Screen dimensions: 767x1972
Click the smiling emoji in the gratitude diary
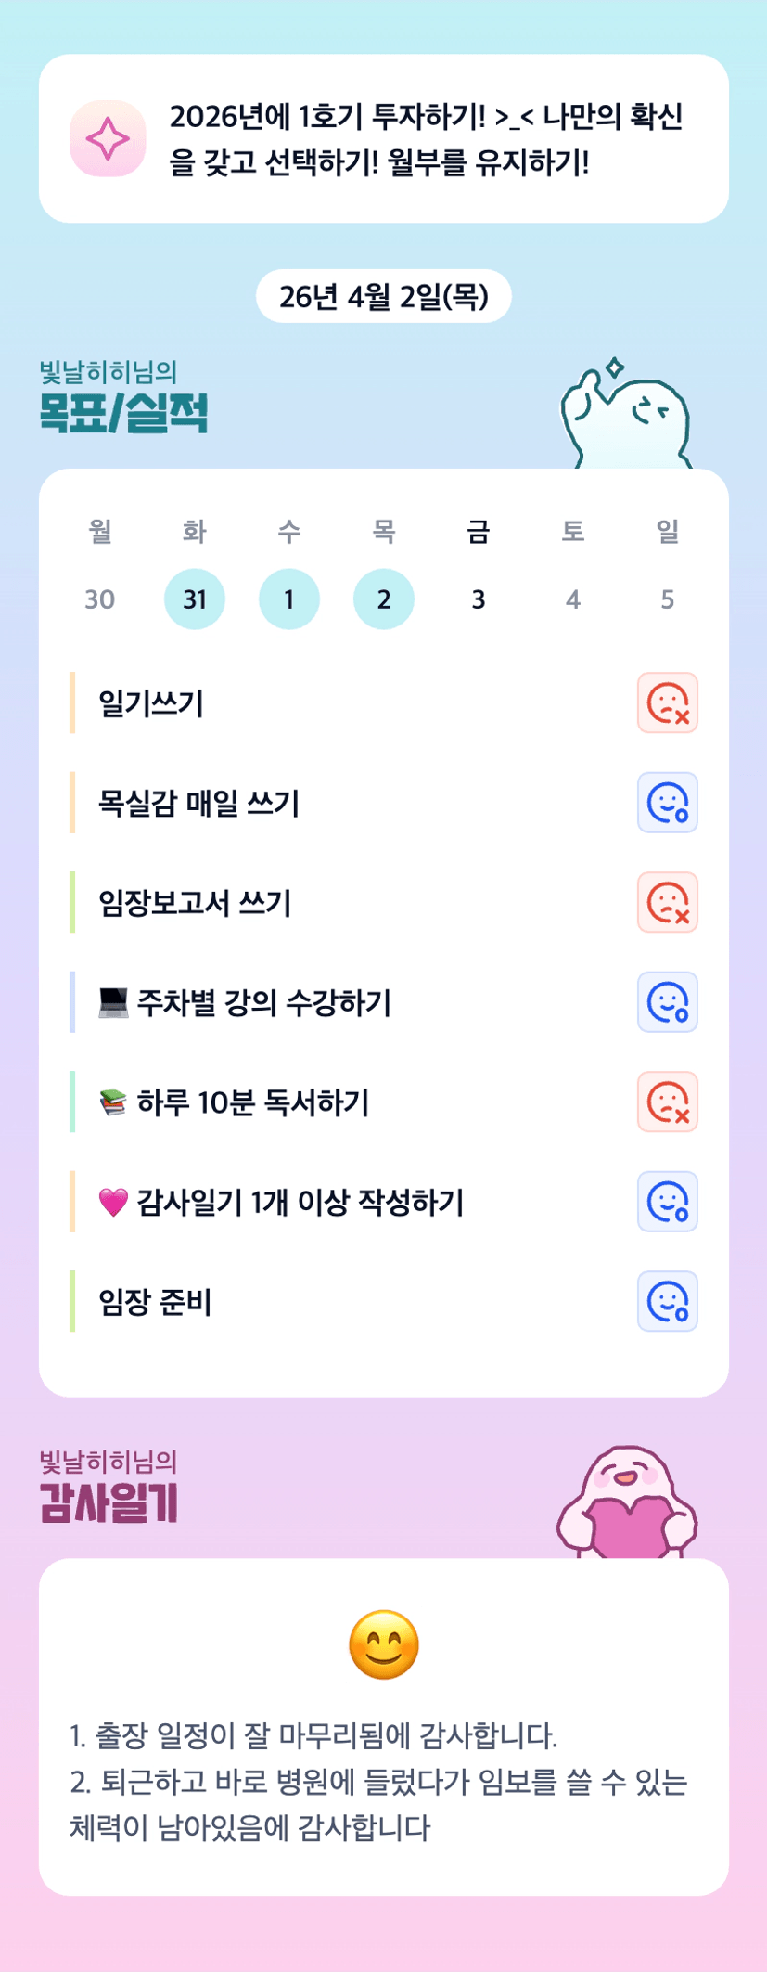(x=384, y=1645)
